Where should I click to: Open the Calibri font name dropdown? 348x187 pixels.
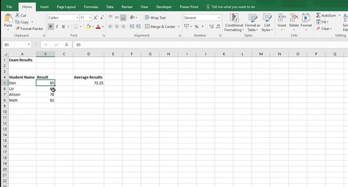click(77, 18)
